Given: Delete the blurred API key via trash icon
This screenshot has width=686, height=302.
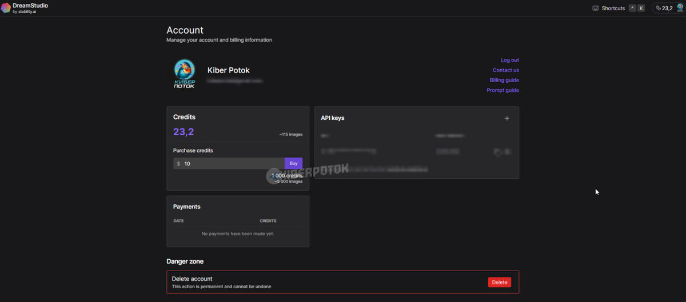Looking at the screenshot, I should (x=508, y=152).
